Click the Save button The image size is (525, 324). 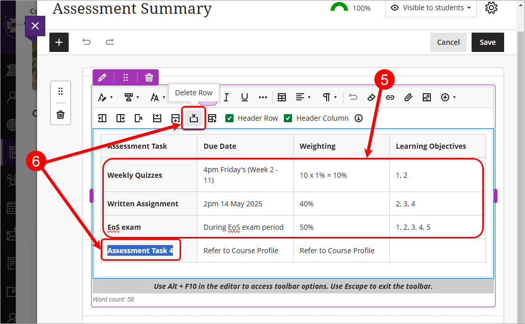pyautogui.click(x=487, y=42)
